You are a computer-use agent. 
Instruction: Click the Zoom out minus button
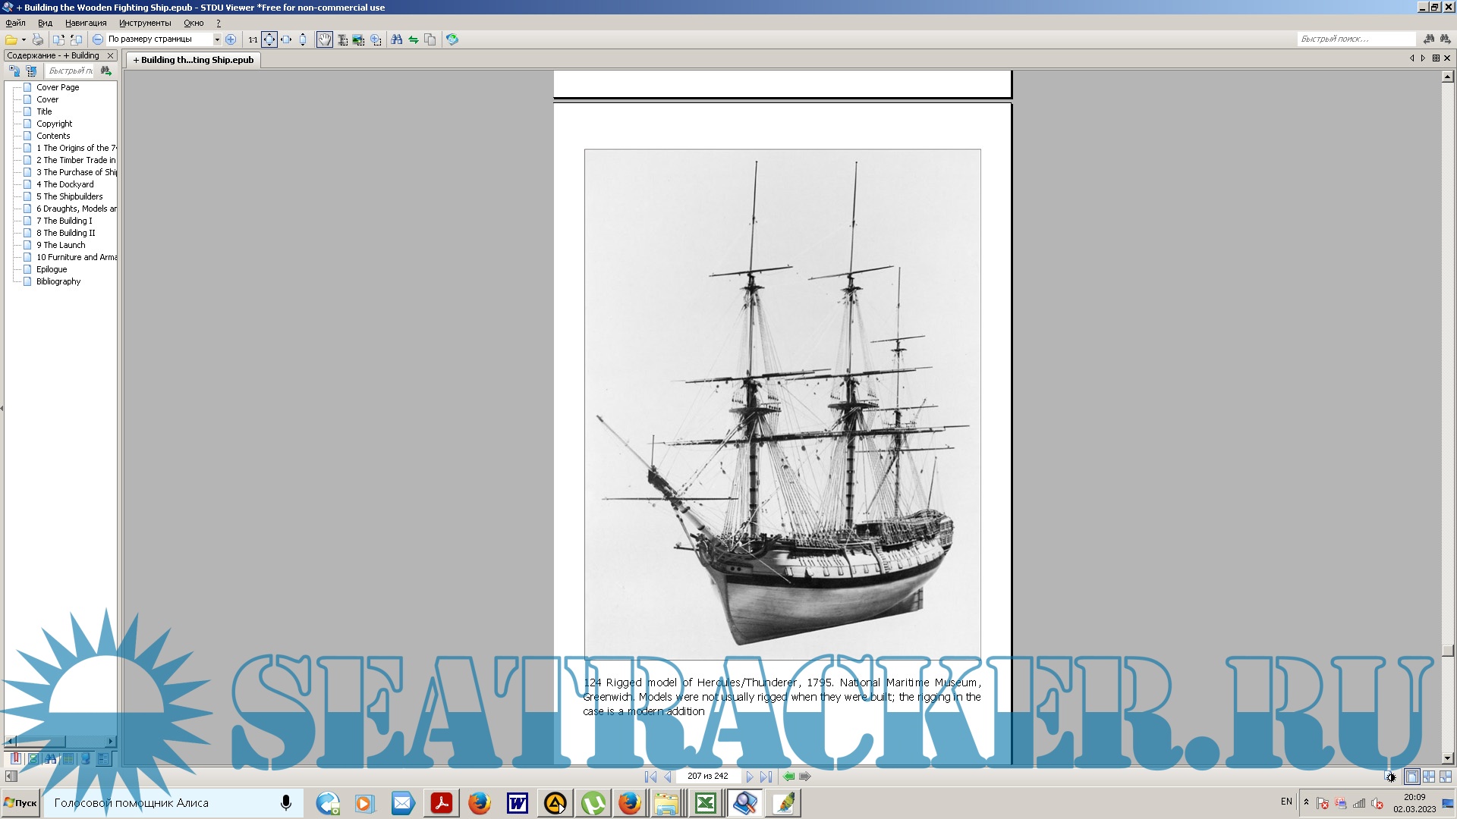pyautogui.click(x=98, y=39)
